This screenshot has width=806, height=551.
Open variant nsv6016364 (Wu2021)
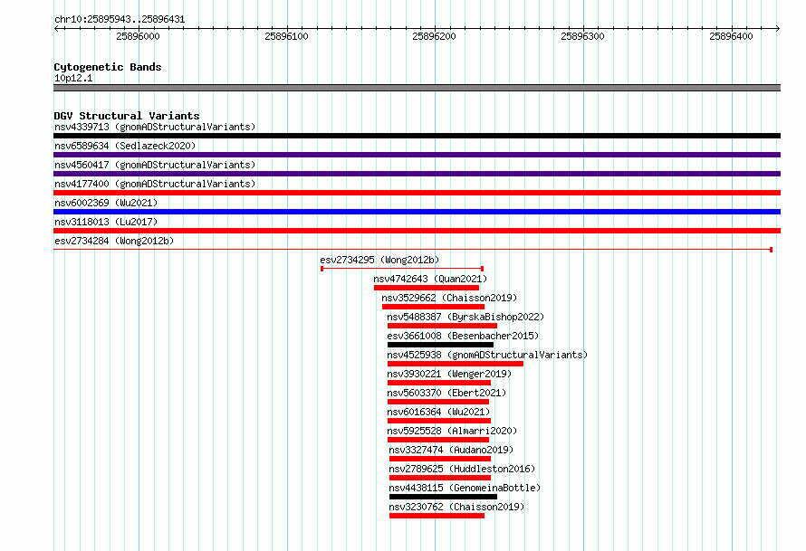click(x=438, y=412)
